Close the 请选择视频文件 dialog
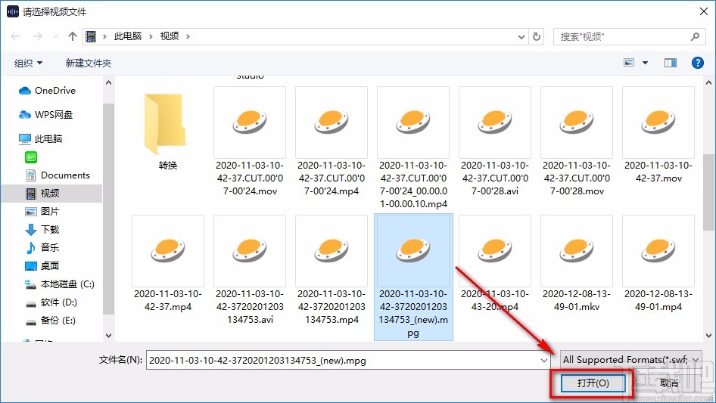The width and height of the screenshot is (716, 403). pos(704,11)
